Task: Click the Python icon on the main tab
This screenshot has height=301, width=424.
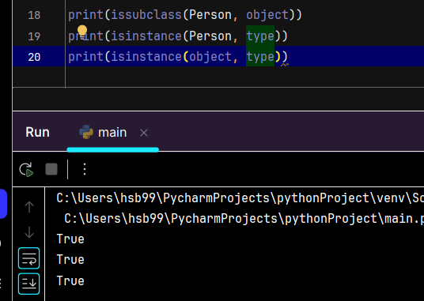Action: tap(86, 132)
